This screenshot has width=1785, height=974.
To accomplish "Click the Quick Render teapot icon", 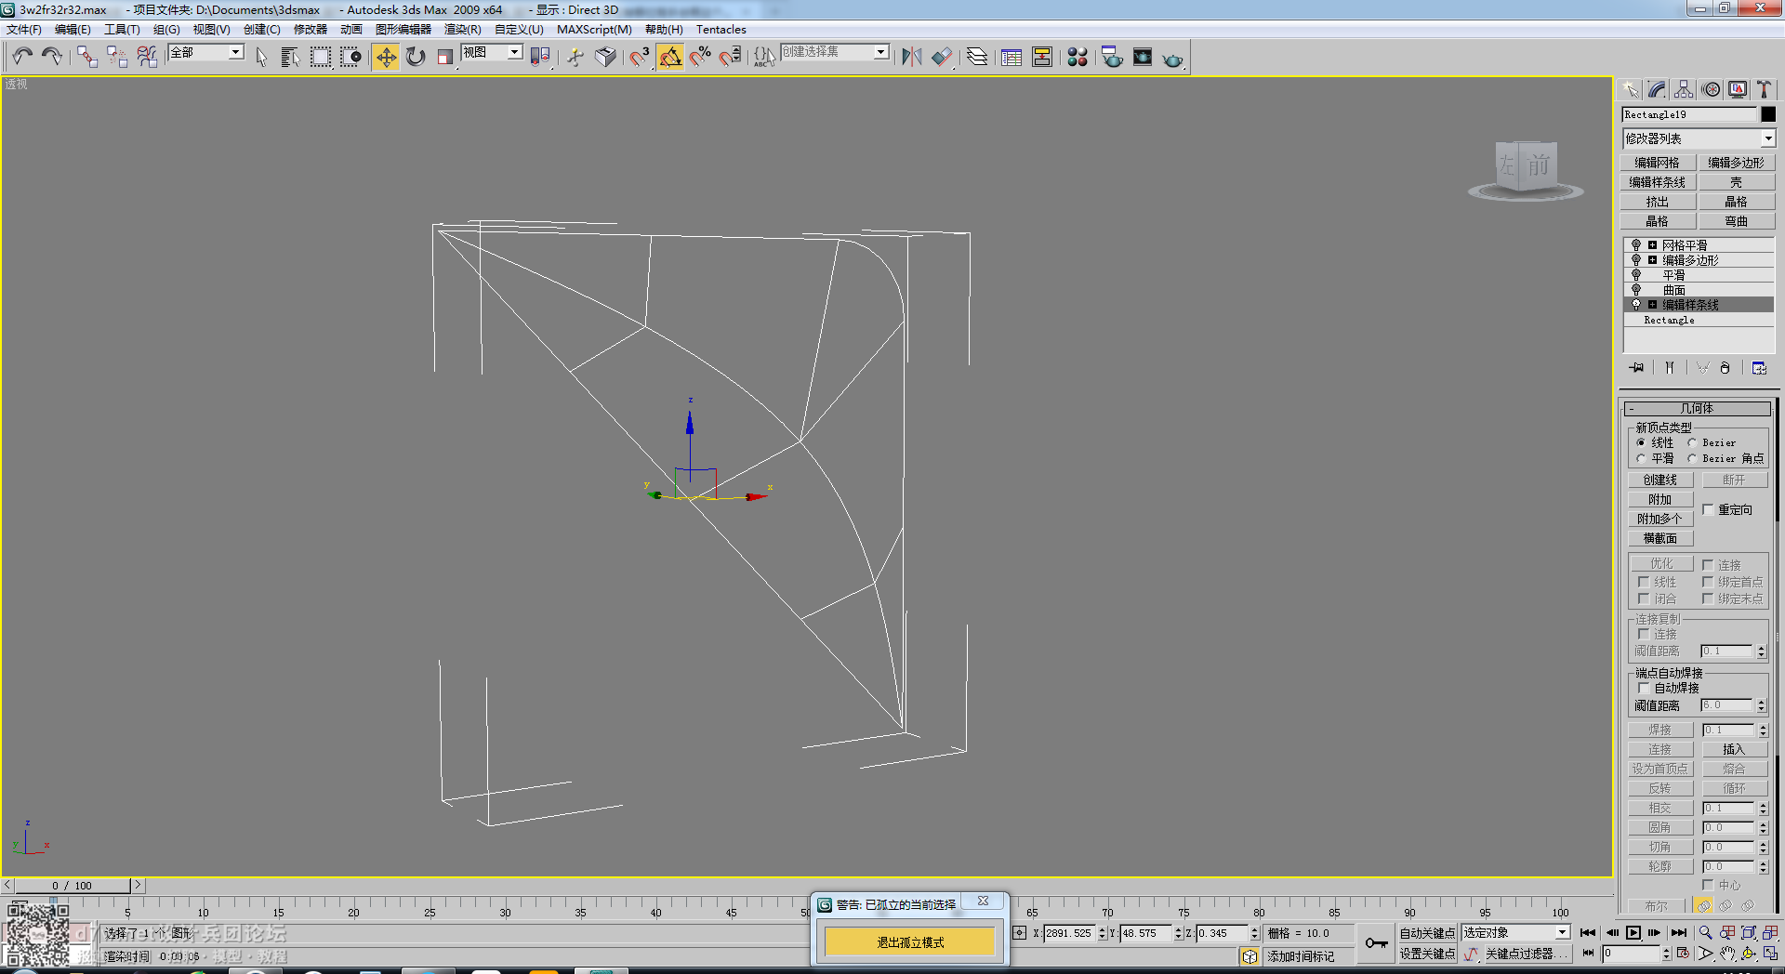I will [1173, 58].
